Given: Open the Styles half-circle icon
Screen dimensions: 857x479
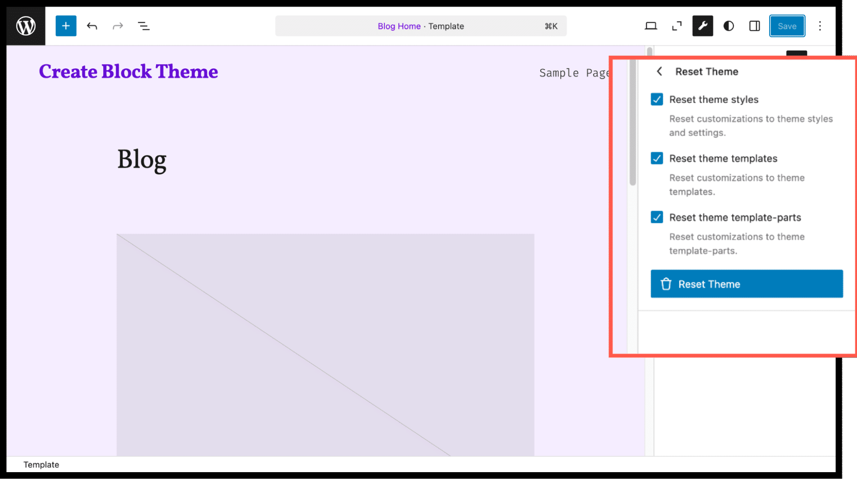Looking at the screenshot, I should (x=729, y=26).
